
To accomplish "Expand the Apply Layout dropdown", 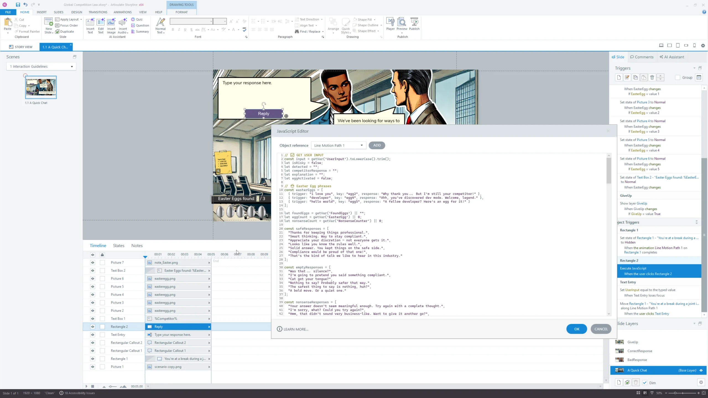I will point(81,19).
